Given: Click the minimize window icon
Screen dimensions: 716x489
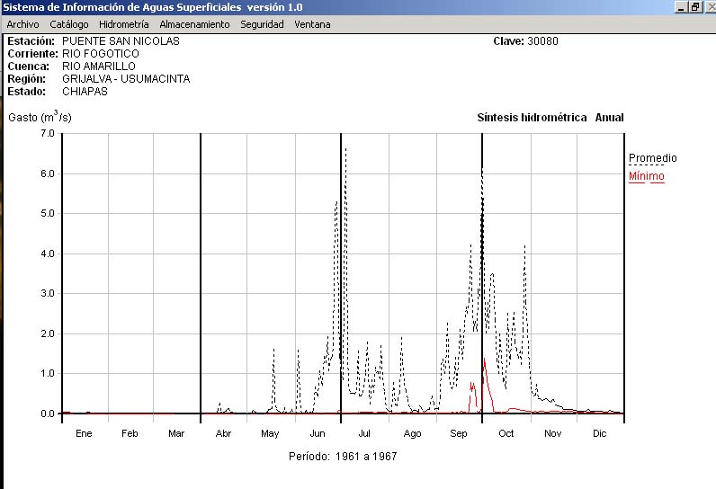Looking at the screenshot, I should [x=681, y=7].
